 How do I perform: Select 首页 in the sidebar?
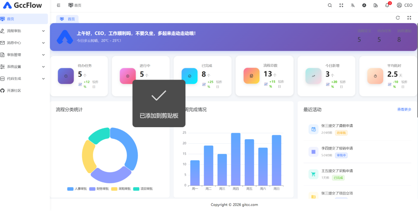click(24, 19)
